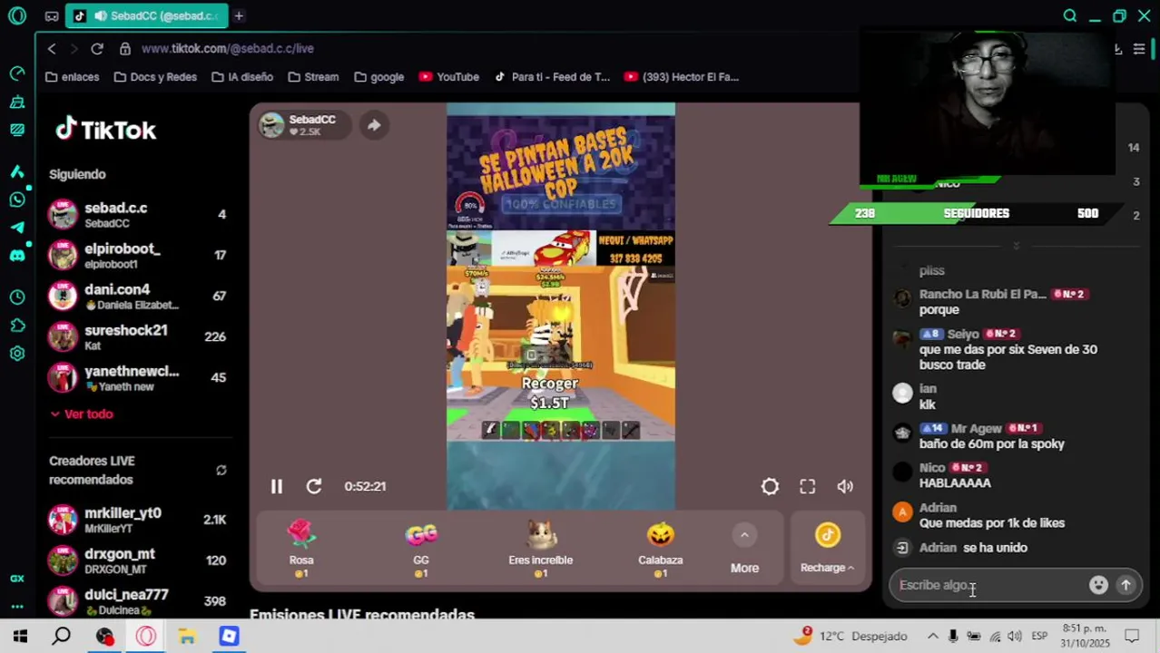Refresh recommended LIVE creators list
The image size is (1160, 653).
tap(221, 470)
